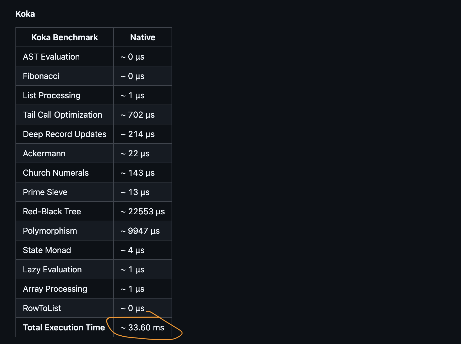The width and height of the screenshot is (461, 344).
Task: Click the Fibonacci benchmark cell
Action: [x=64, y=76]
